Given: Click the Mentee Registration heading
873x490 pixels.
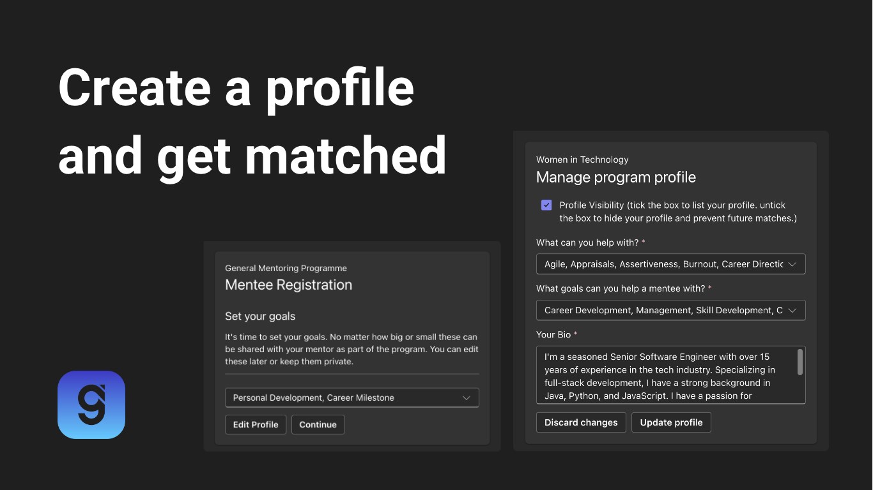Looking at the screenshot, I should click(288, 285).
